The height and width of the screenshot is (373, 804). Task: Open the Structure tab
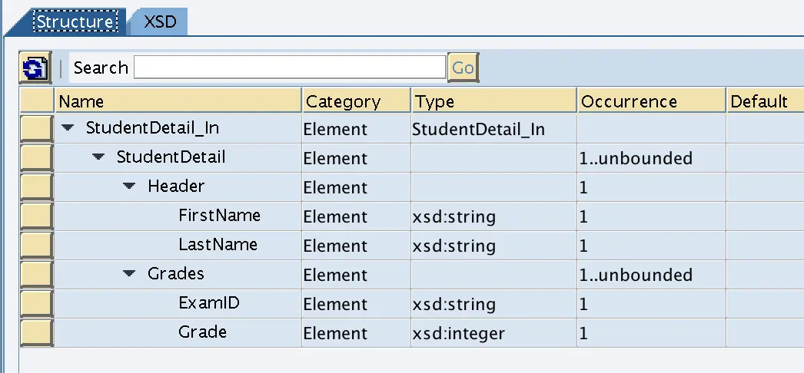[x=75, y=21]
